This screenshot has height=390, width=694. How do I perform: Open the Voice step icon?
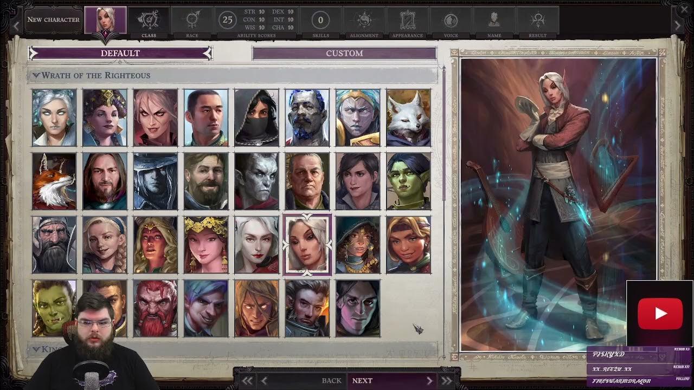tap(451, 22)
